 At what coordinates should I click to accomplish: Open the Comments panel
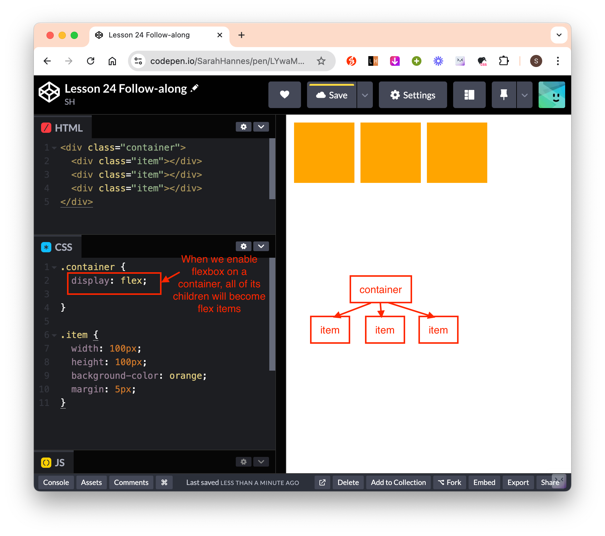pyautogui.click(x=131, y=482)
